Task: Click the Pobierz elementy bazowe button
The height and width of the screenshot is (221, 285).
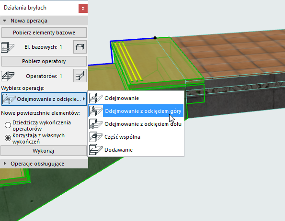Action: (44, 33)
